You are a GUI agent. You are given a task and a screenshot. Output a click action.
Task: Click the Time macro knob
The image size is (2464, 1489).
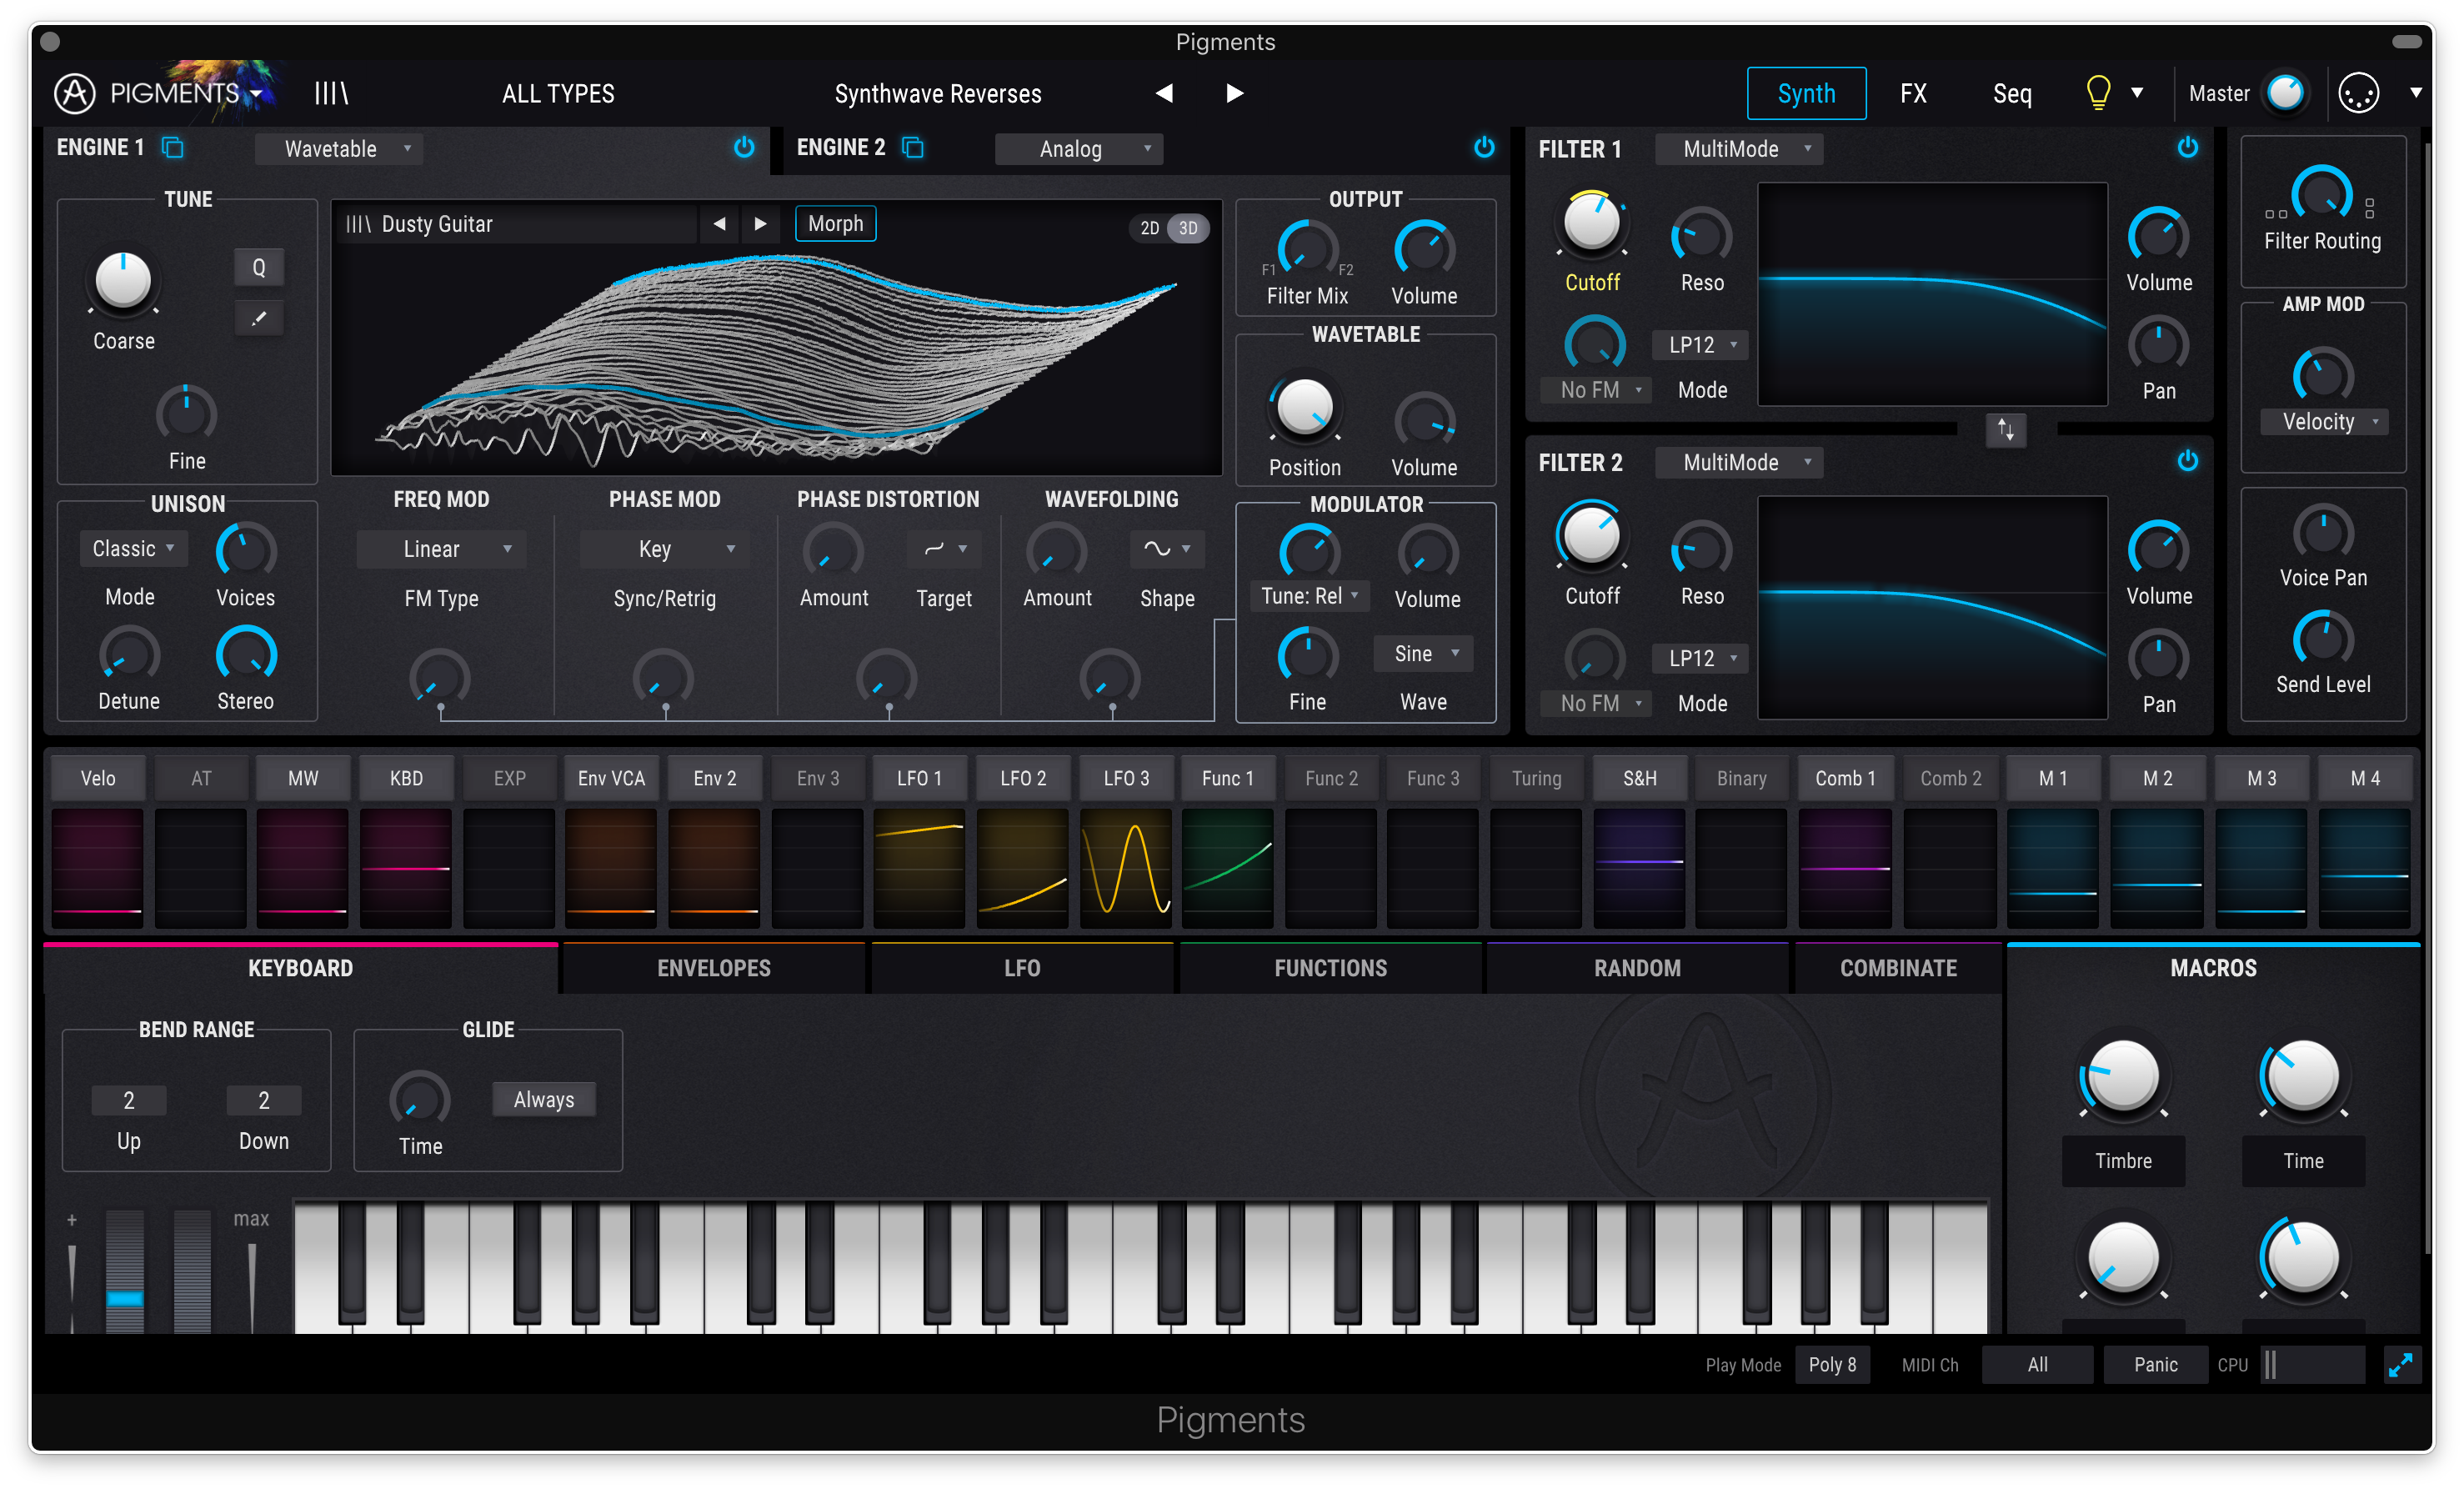(2302, 1077)
